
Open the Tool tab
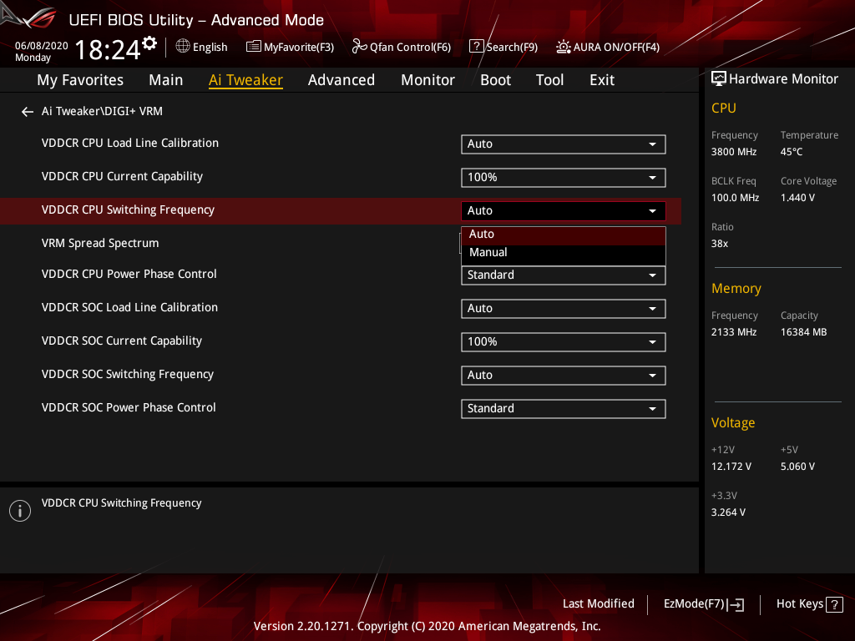[x=549, y=80]
